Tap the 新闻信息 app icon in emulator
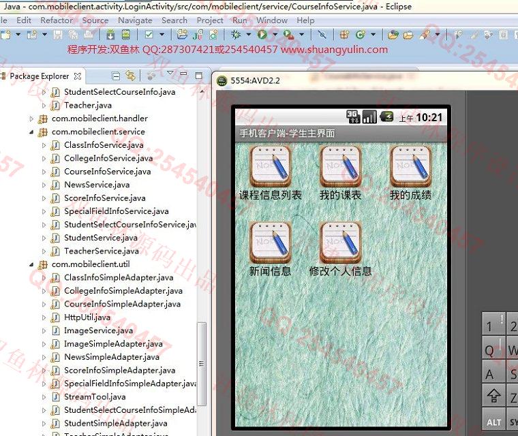 pyautogui.click(x=270, y=243)
